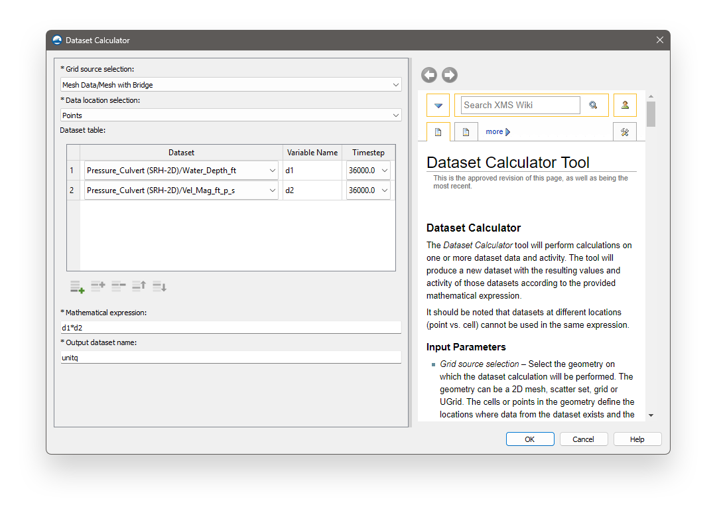This screenshot has width=721, height=509.
Task: Click the Cancel button
Action: click(584, 439)
